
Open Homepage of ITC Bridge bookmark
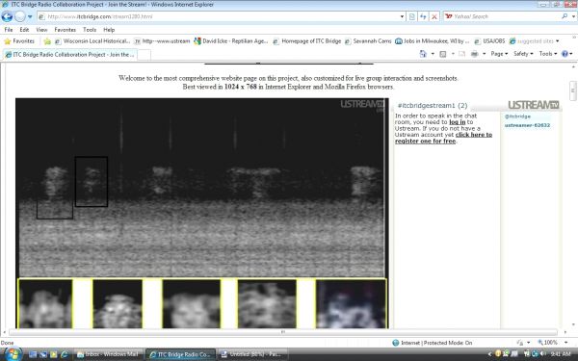coord(307,41)
